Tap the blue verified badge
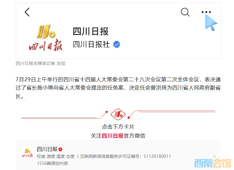 [x=117, y=44]
